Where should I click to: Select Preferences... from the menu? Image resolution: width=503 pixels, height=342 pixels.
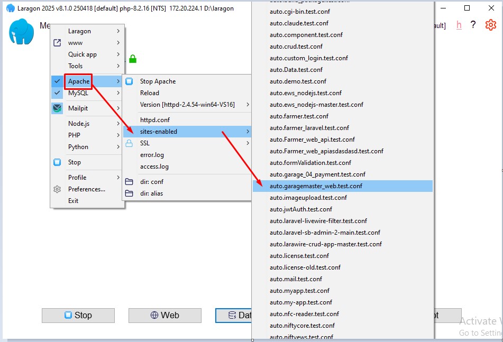[87, 189]
